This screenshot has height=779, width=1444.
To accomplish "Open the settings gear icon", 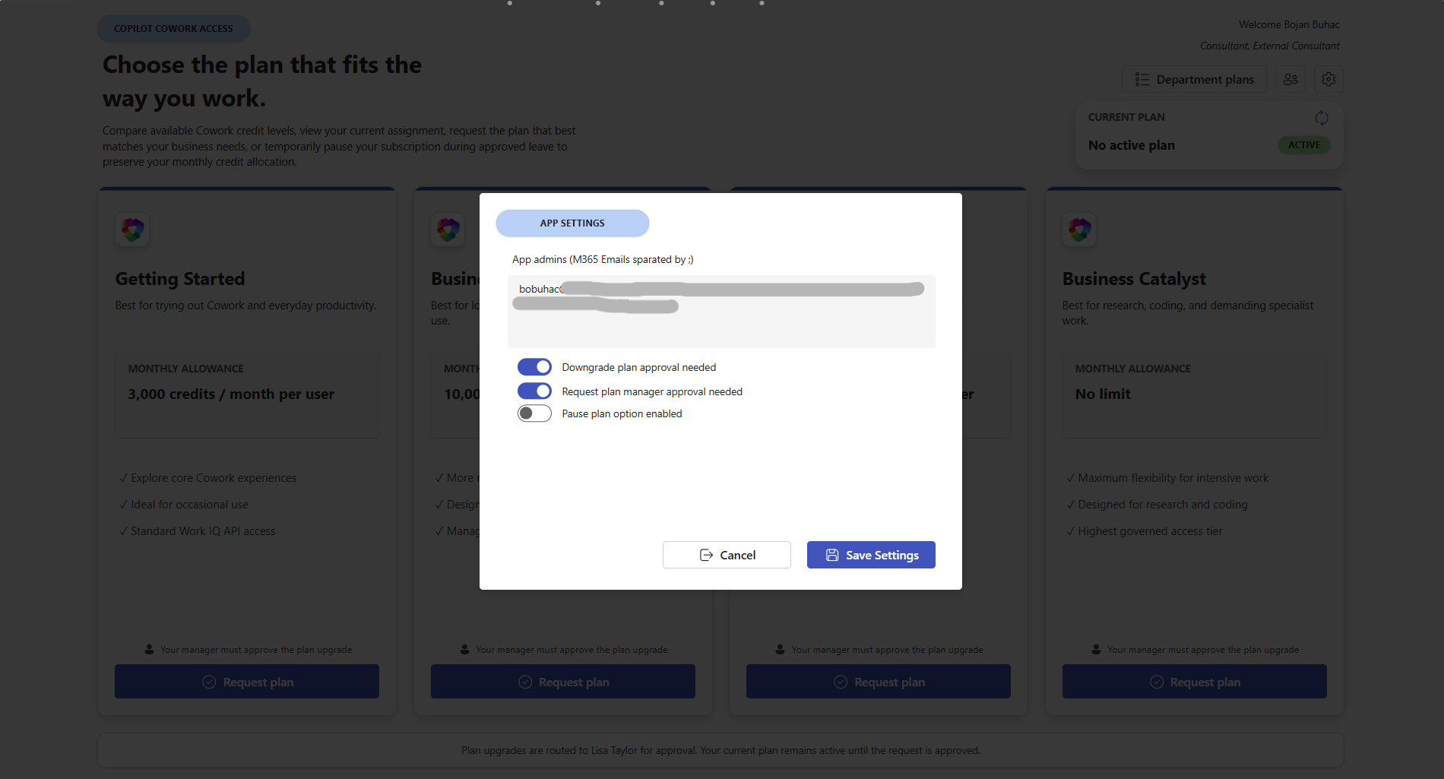I will pos(1328,79).
